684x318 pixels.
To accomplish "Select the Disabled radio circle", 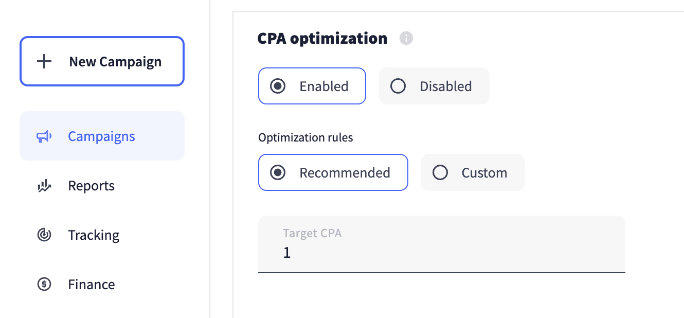I will coord(398,86).
